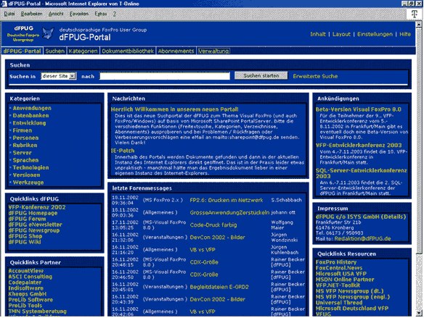This screenshot has height=318, width=424.
Task: Click the Internet Explorer title bar icon
Action: coord(4,4)
